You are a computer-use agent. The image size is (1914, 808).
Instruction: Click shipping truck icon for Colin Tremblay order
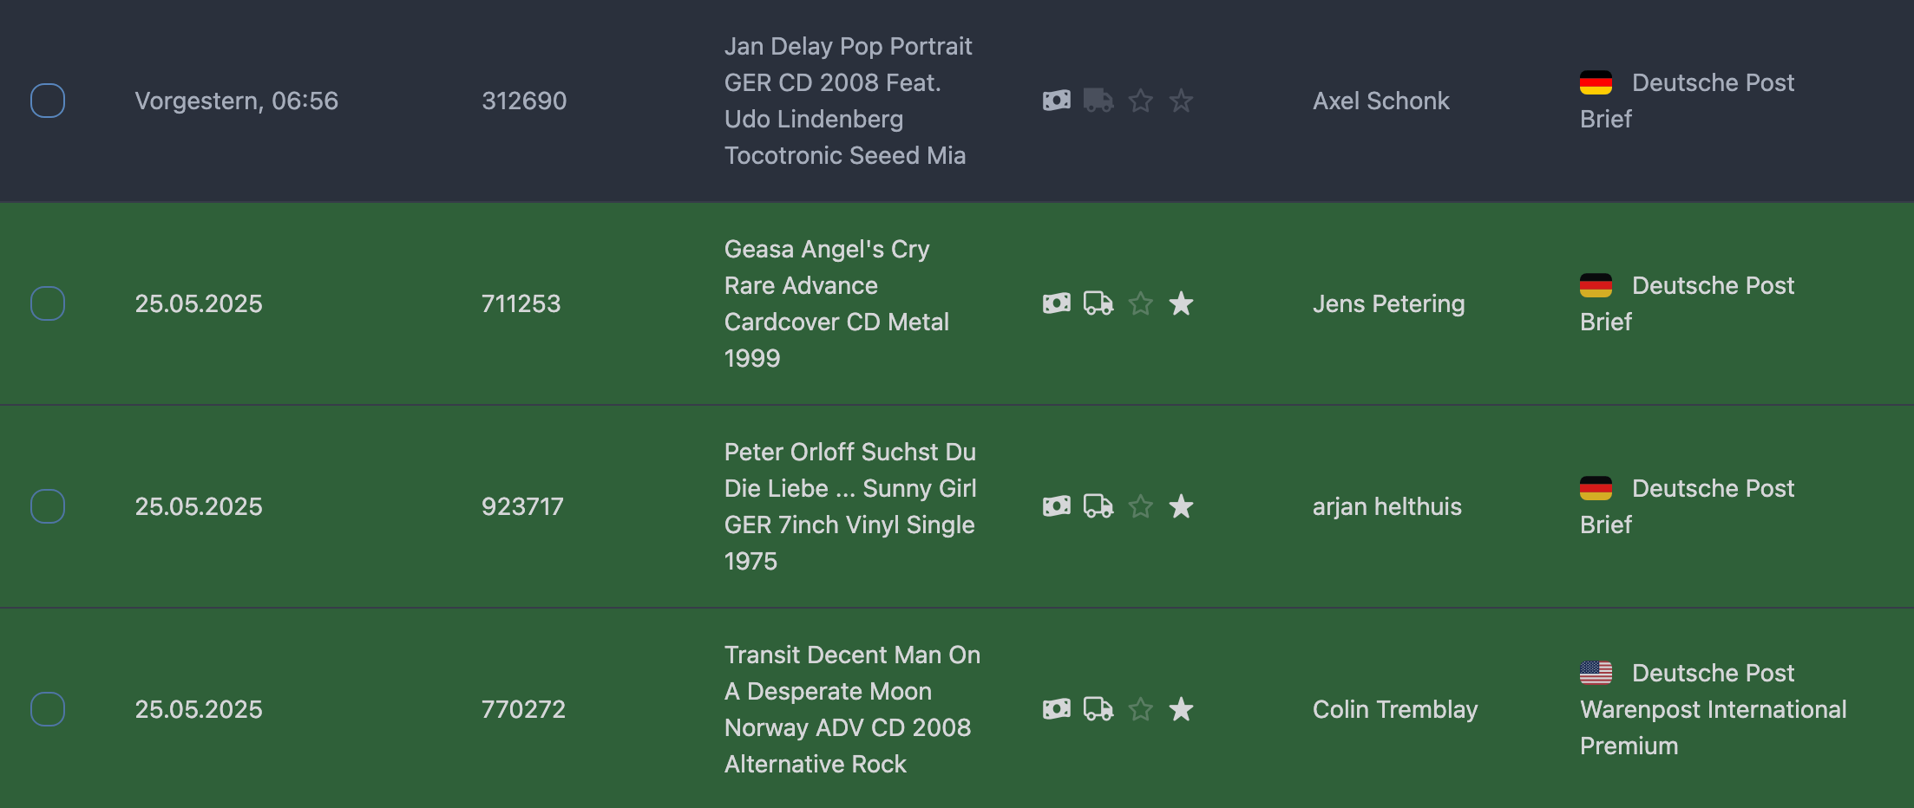point(1098,709)
